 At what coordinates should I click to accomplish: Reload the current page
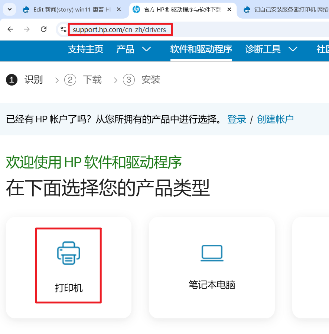(43, 29)
